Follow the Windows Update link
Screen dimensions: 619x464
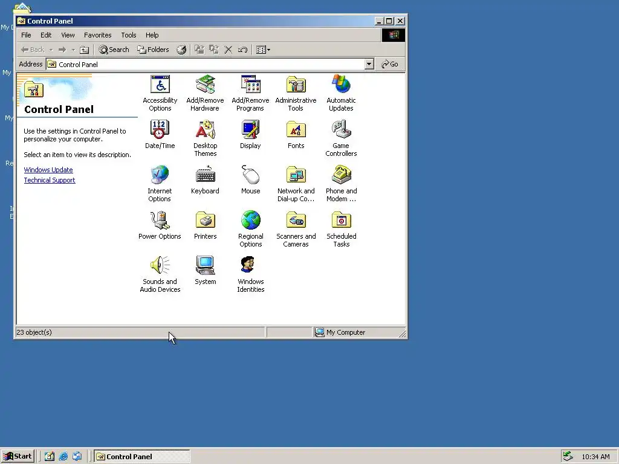click(48, 170)
